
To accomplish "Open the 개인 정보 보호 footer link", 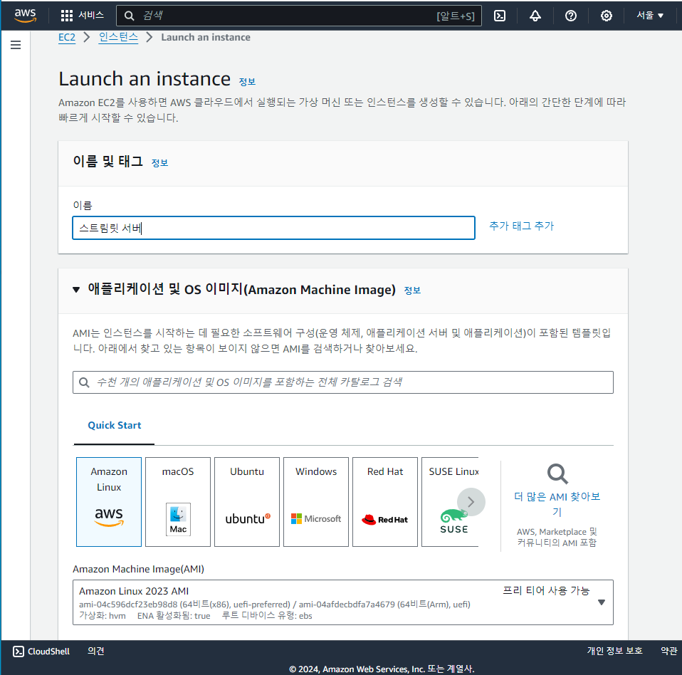I will pos(614,651).
